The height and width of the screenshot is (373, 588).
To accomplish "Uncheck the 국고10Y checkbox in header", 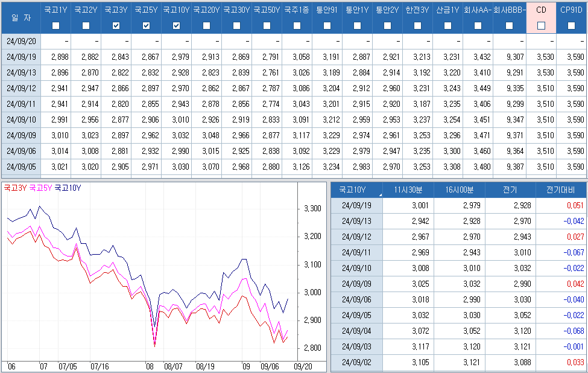I will pyautogui.click(x=176, y=25).
